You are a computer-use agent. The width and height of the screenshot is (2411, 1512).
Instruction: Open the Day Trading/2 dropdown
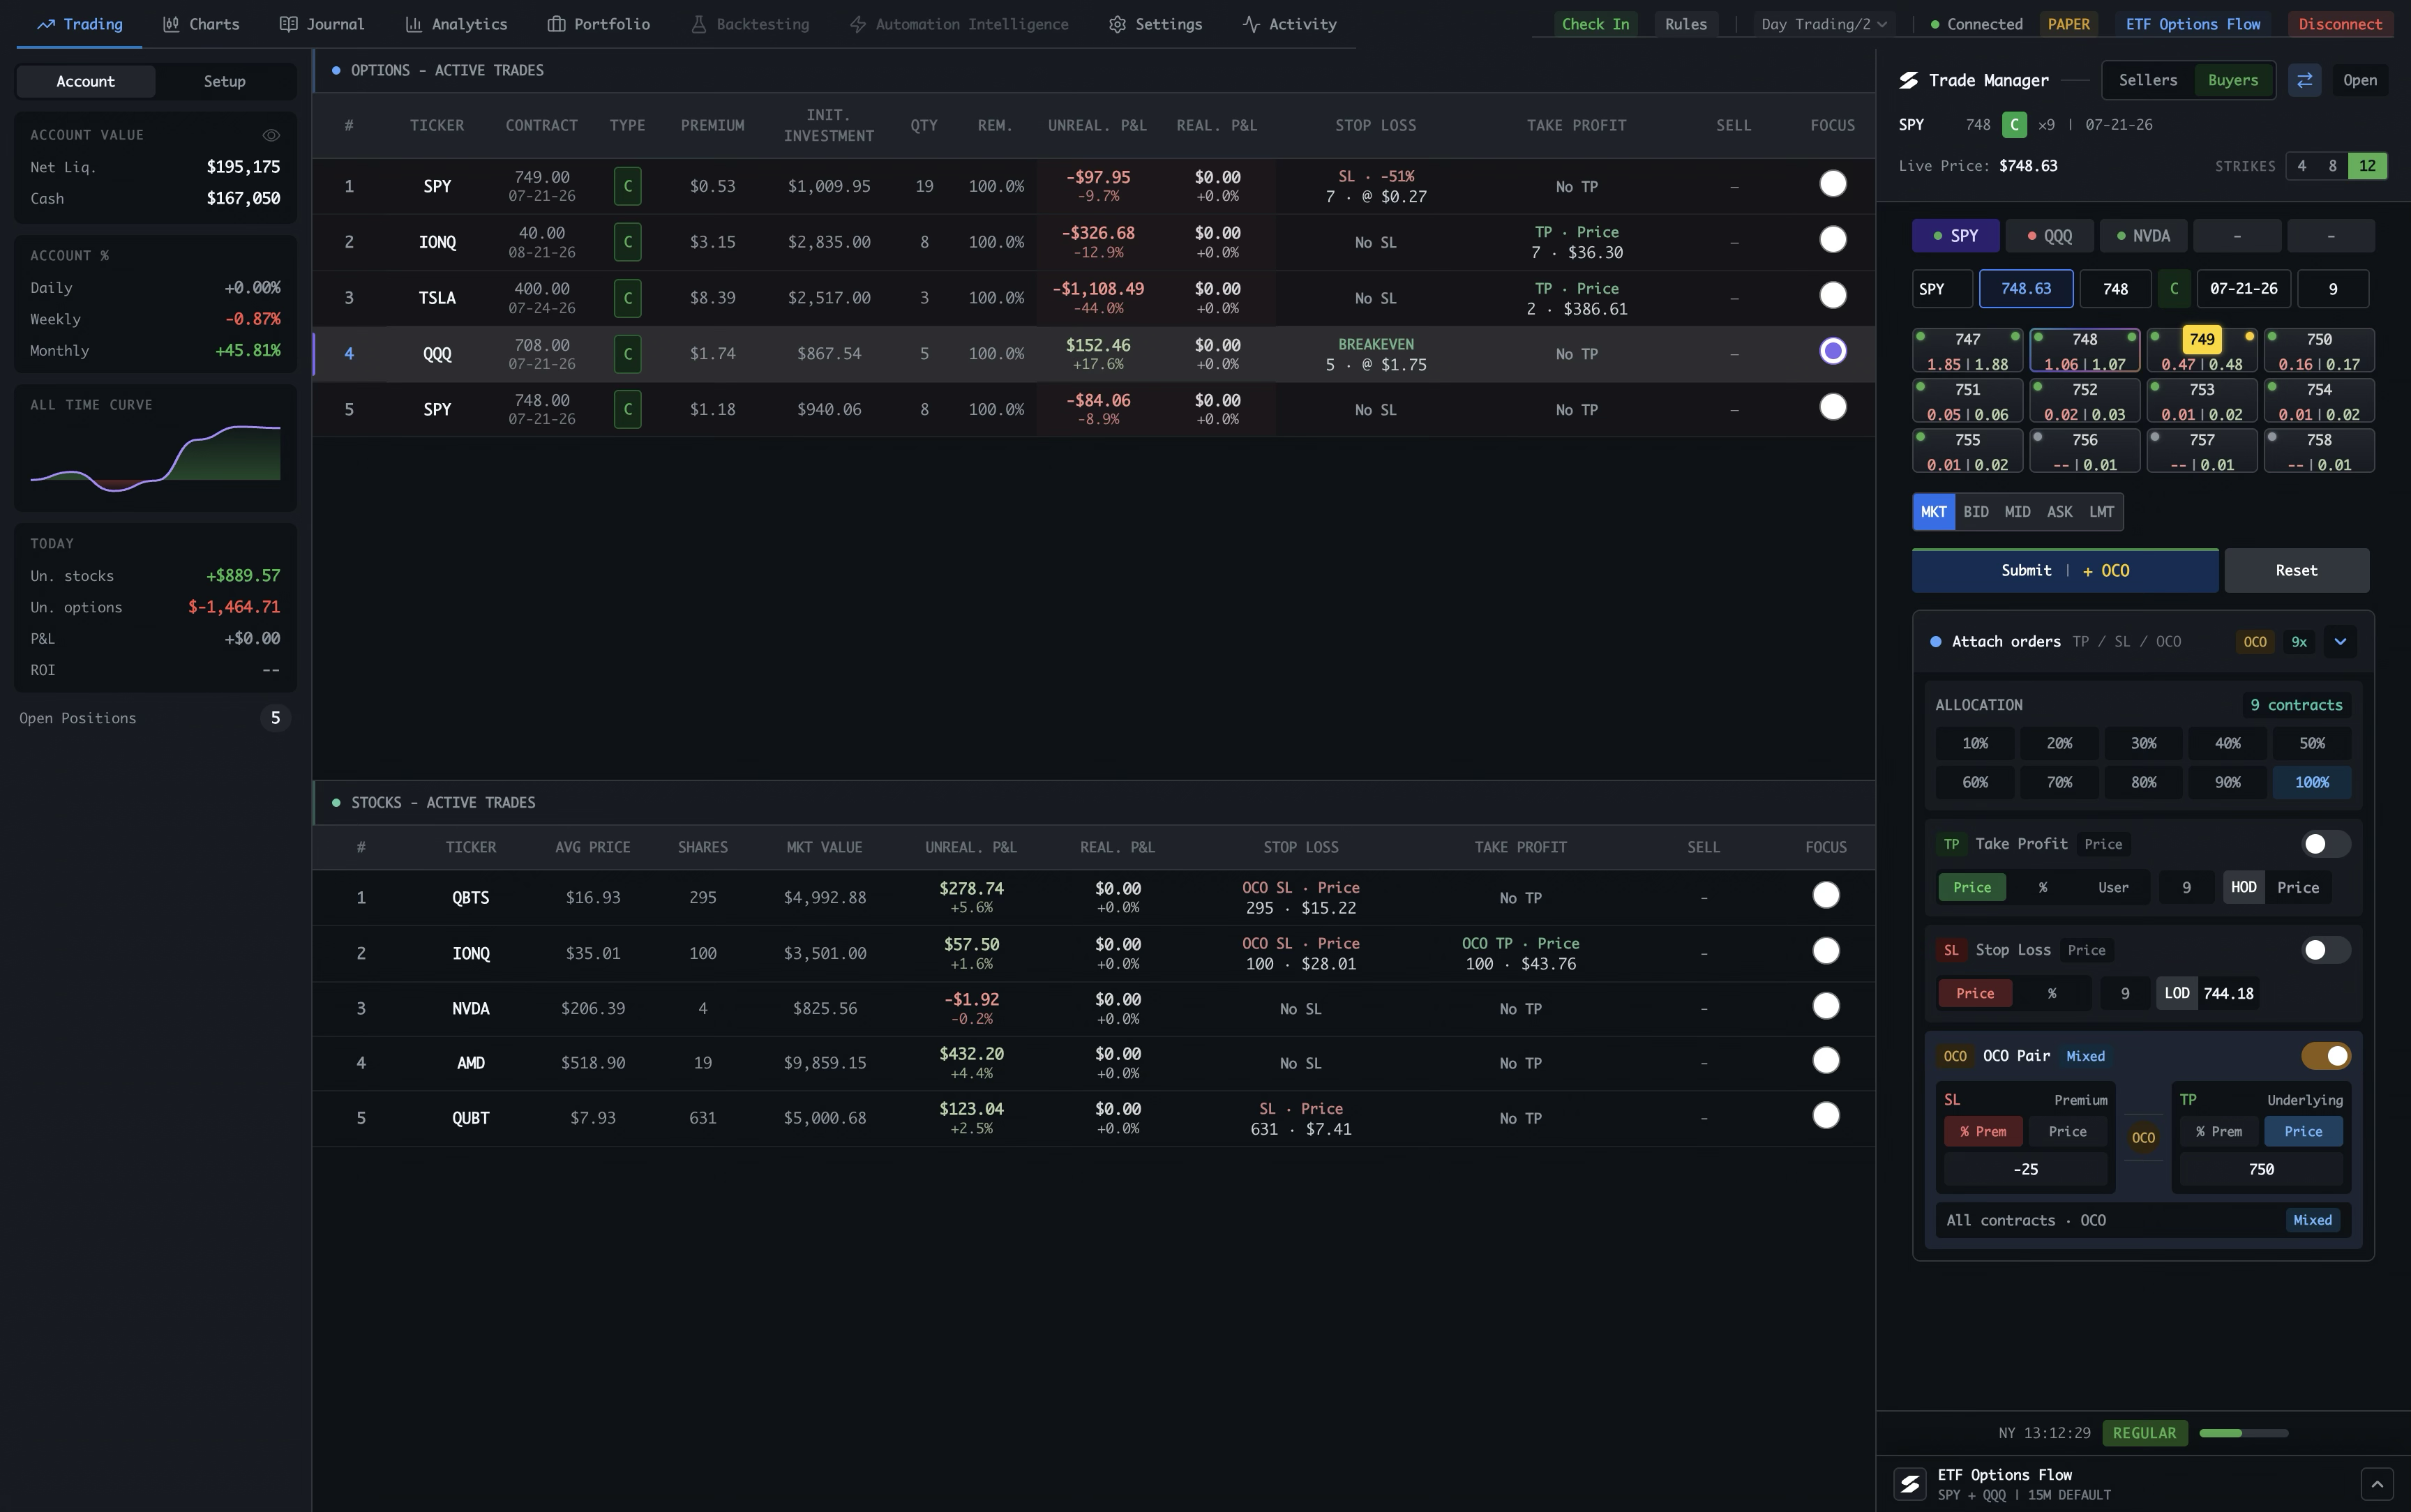point(1824,24)
